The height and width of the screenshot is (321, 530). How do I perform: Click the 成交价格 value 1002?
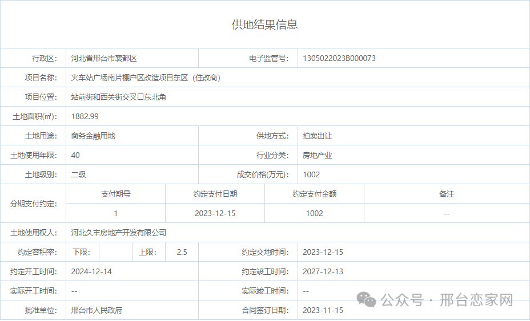coord(311,175)
